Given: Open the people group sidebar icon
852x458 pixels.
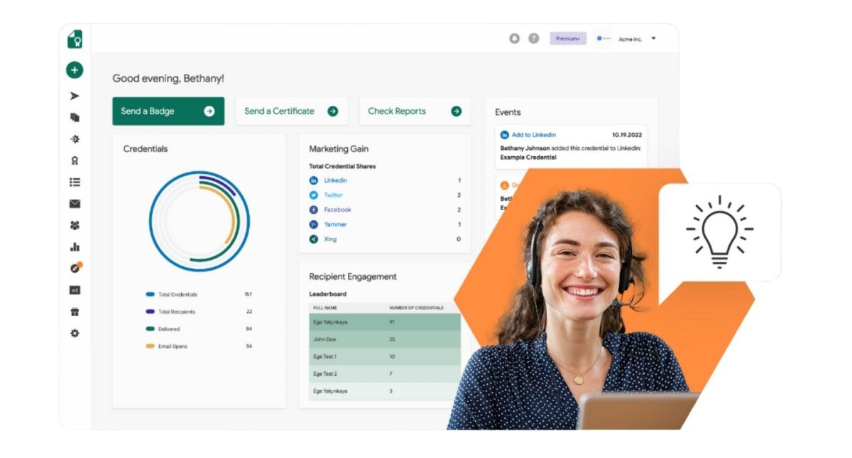Looking at the screenshot, I should coord(75,225).
